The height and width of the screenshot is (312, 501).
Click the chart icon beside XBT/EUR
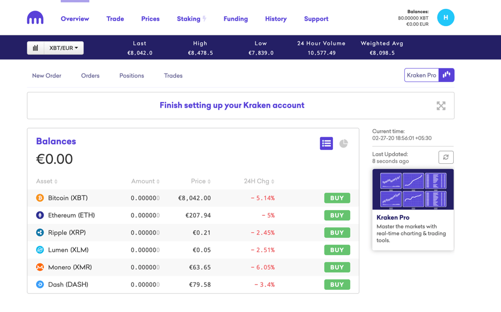[x=36, y=48]
